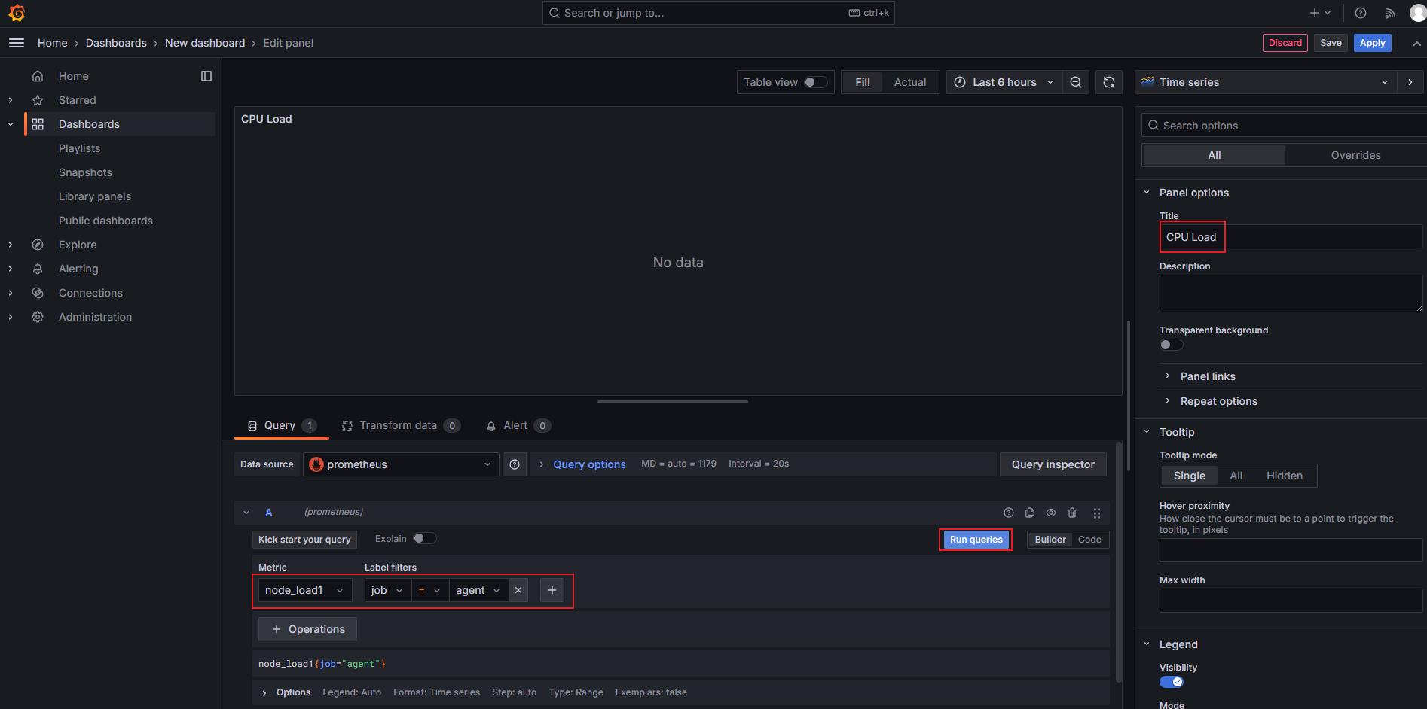Image resolution: width=1427 pixels, height=709 pixels.
Task: Turn on the Explain toggle
Action: pos(424,539)
